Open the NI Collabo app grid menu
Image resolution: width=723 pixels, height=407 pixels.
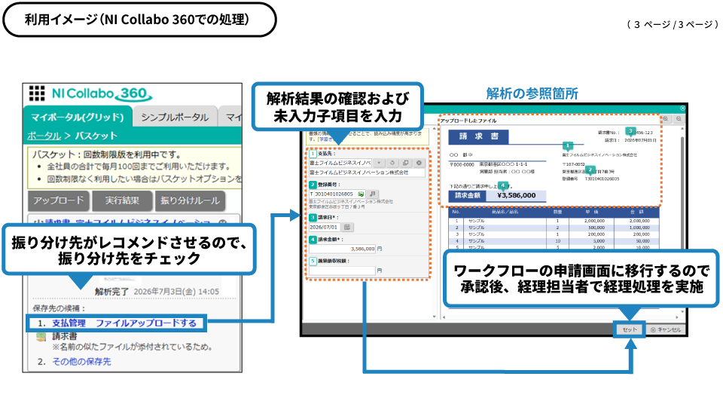point(36,93)
